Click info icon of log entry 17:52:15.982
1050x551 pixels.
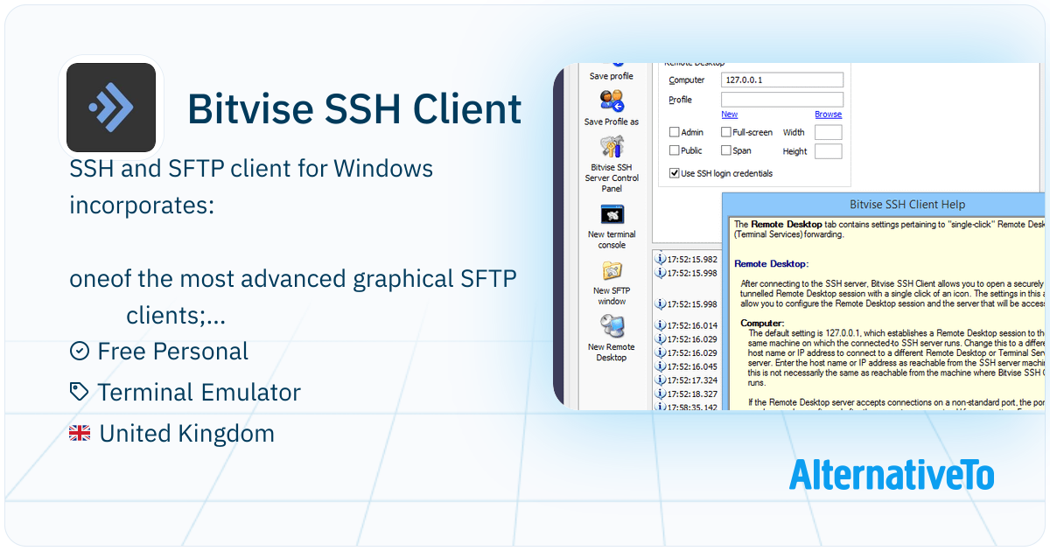(661, 260)
